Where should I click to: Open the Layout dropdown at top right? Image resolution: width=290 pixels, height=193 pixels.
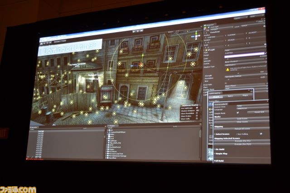tap(257, 16)
